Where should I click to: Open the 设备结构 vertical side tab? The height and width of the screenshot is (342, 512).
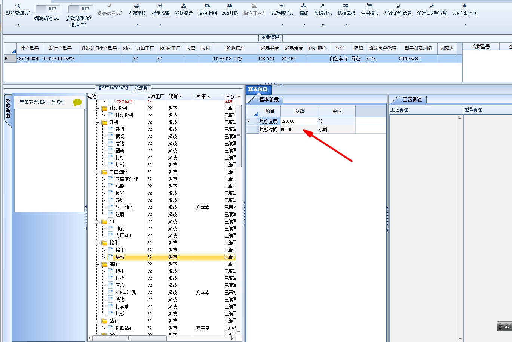click(x=8, y=109)
